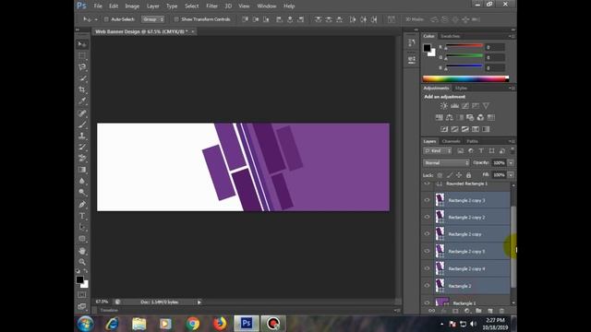The width and height of the screenshot is (591, 332).
Task: Toggle the layer filter on/off switch
Action: click(513, 149)
